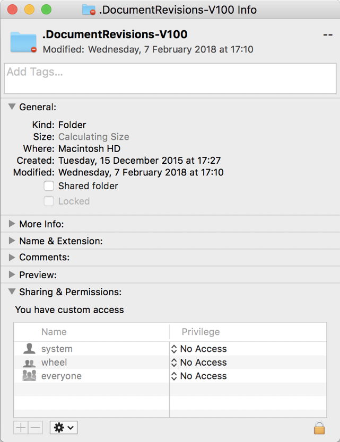Click the padlock icon to unlock permissions
The width and height of the screenshot is (340, 442).
tap(319, 428)
